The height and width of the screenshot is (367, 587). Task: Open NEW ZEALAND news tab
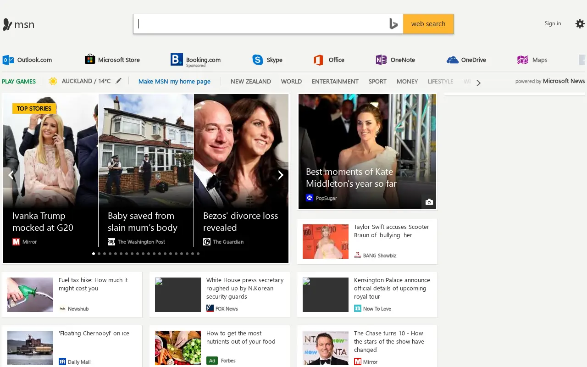pos(251,81)
